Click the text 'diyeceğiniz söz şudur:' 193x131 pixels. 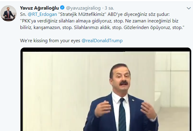coord(147,14)
